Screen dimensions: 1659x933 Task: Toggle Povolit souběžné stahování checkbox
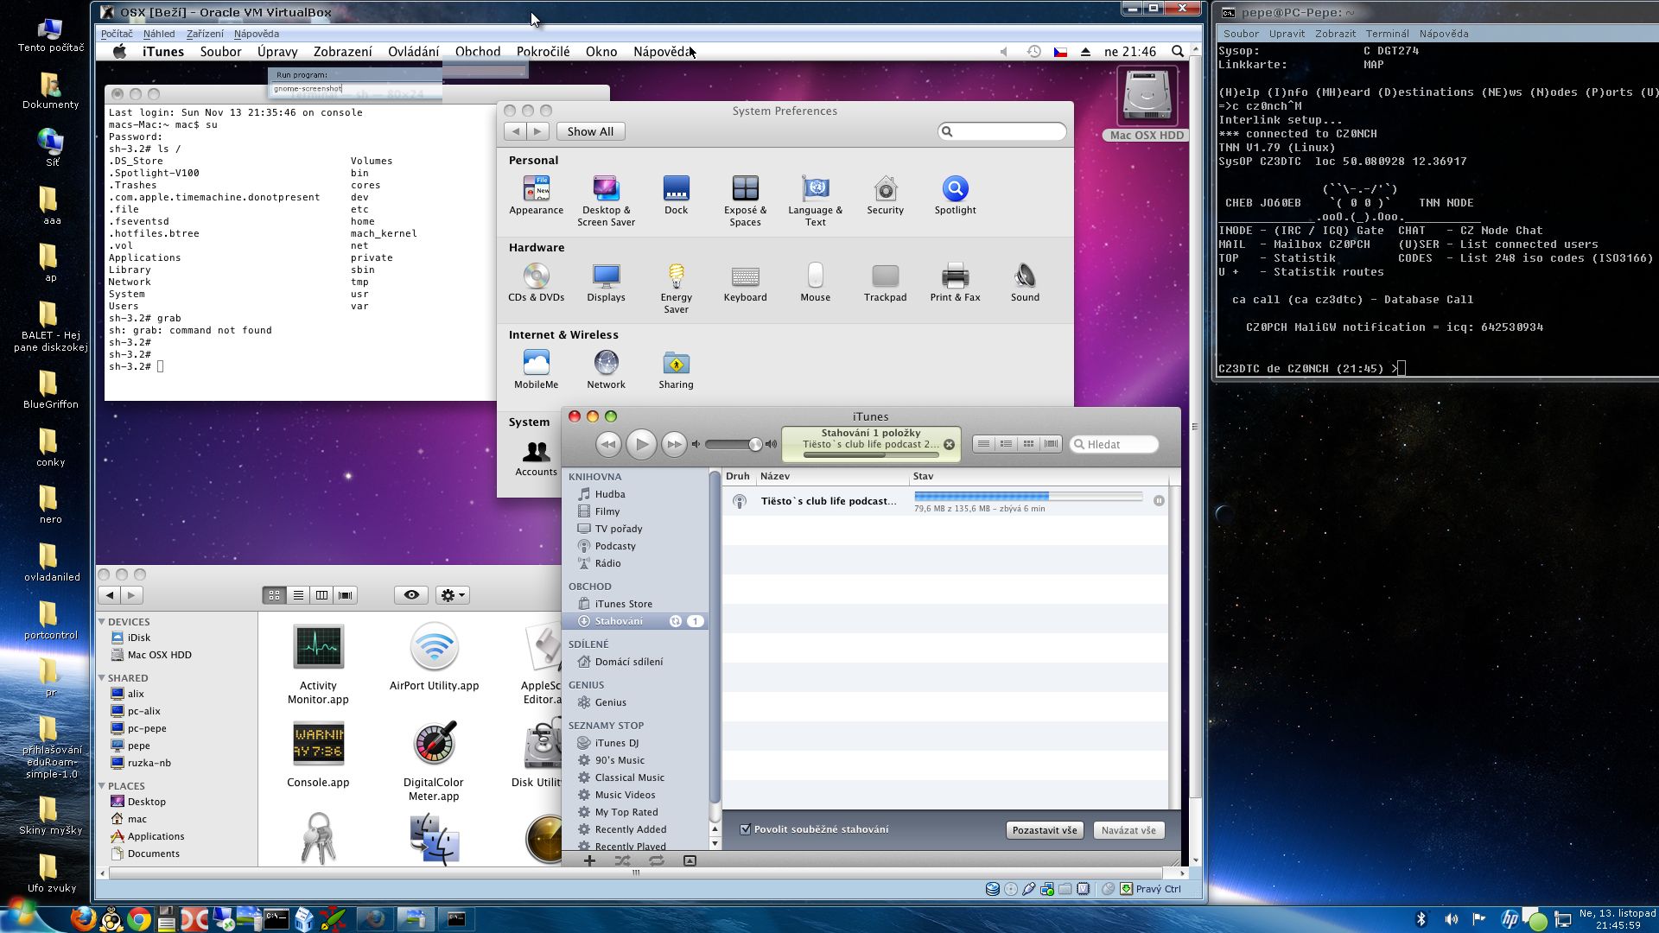(x=745, y=829)
